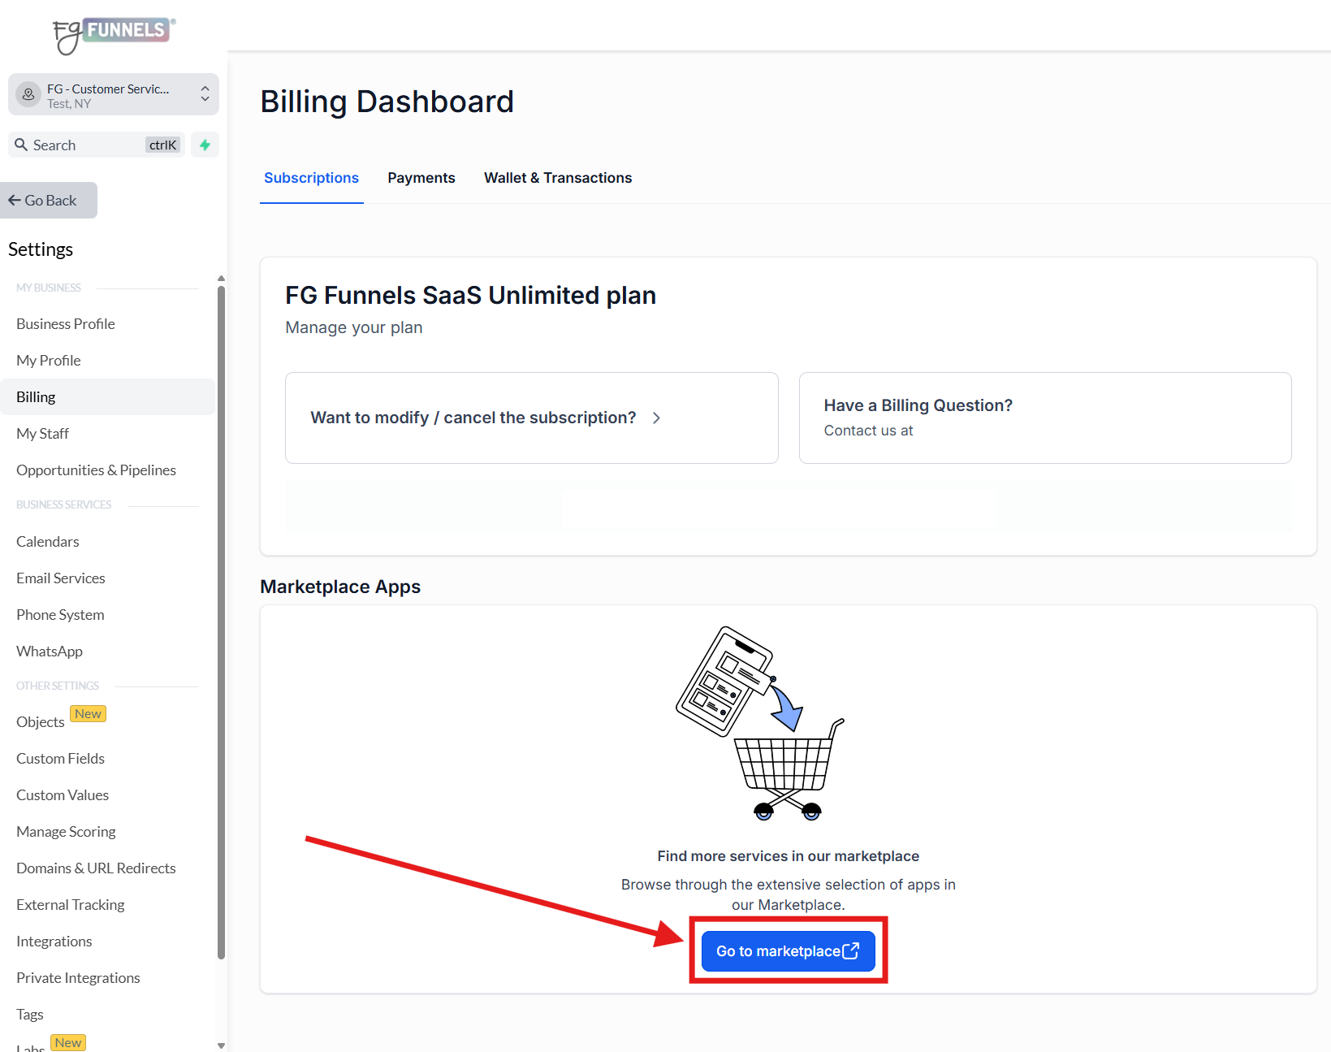The height and width of the screenshot is (1052, 1331).
Task: Click the ctrlK shortcut badge
Action: (162, 145)
